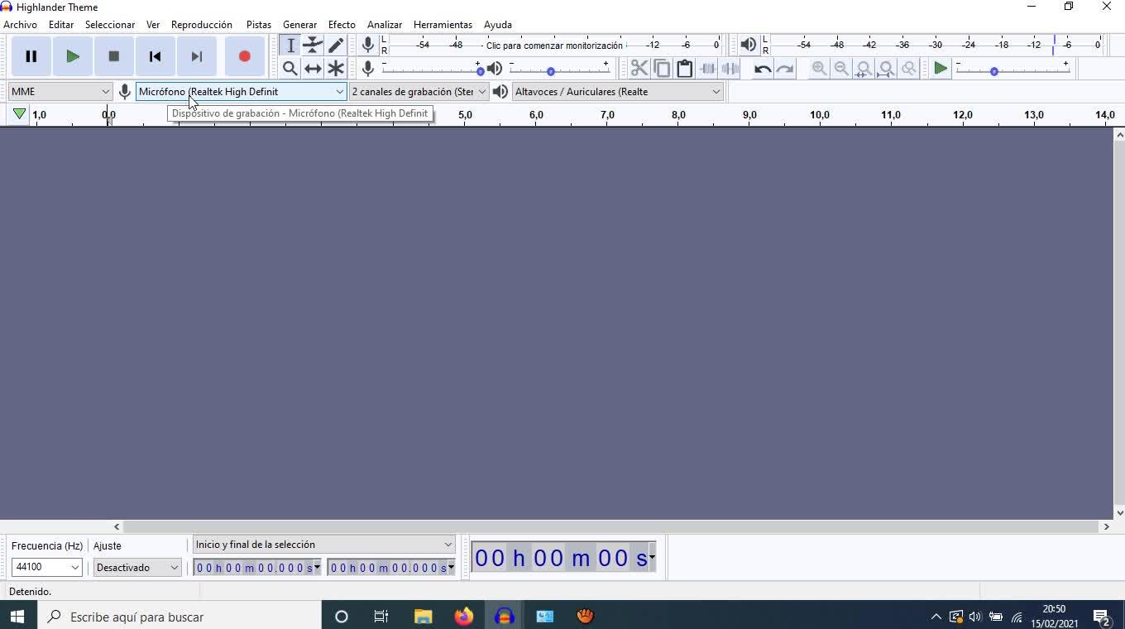Viewport: 1125px width, 629px height.
Task: Toggle the Pause button
Action: pos(31,56)
